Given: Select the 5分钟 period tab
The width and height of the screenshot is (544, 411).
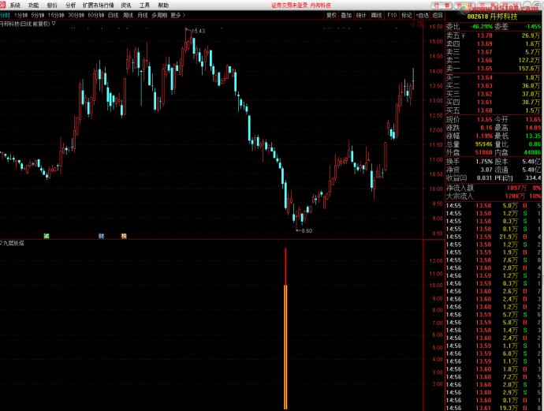Looking at the screenshot, I should (38, 15).
